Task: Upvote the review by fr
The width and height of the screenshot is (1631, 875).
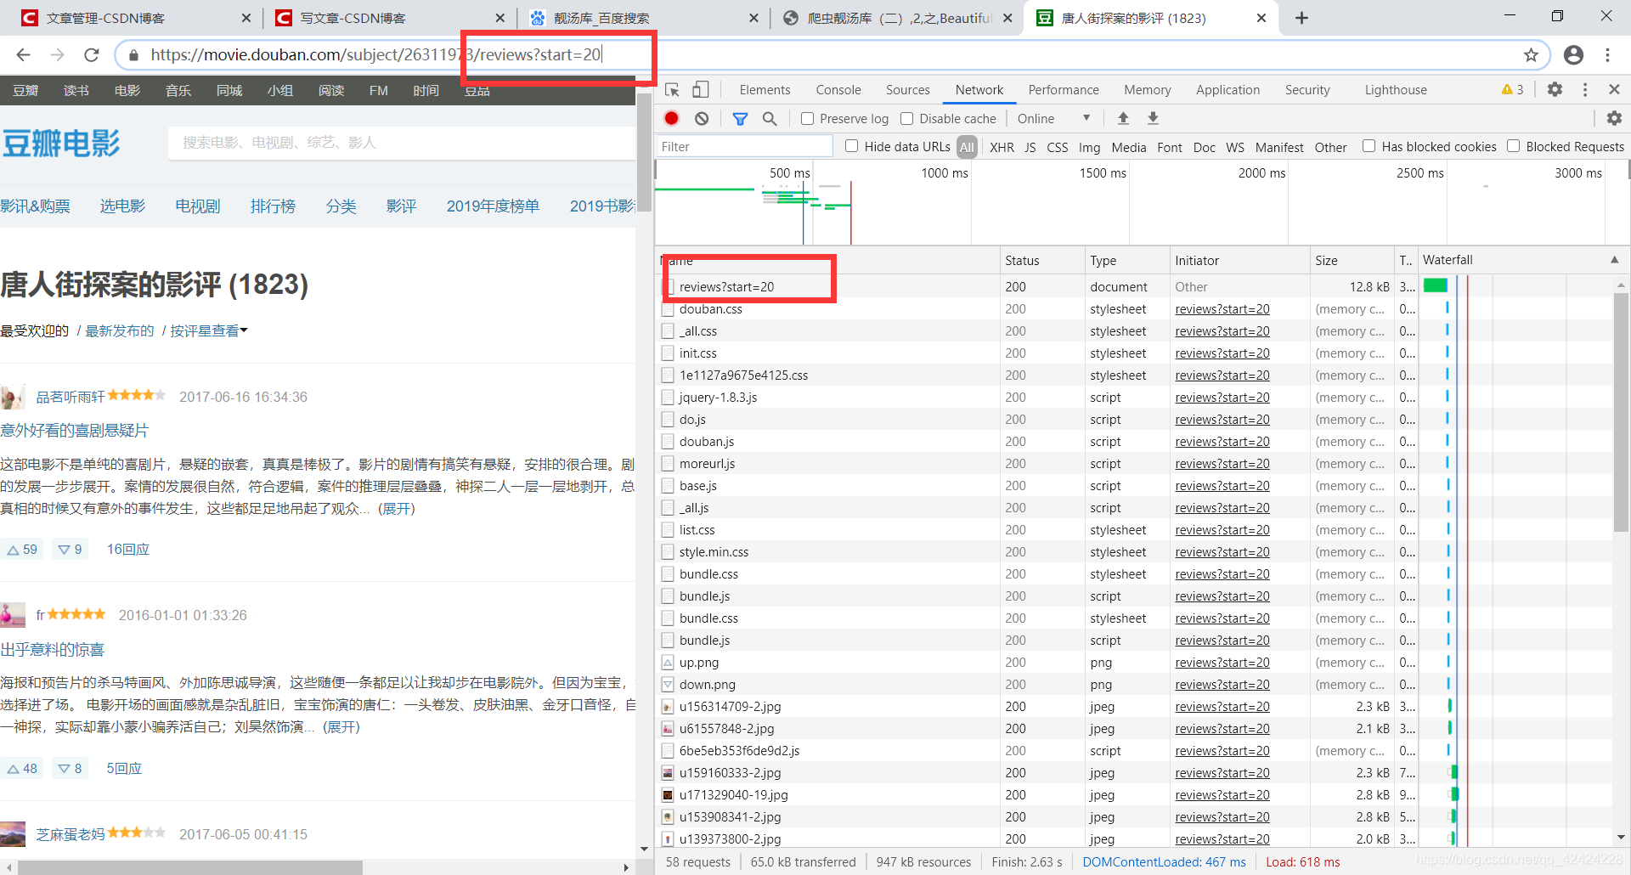Action: (22, 769)
